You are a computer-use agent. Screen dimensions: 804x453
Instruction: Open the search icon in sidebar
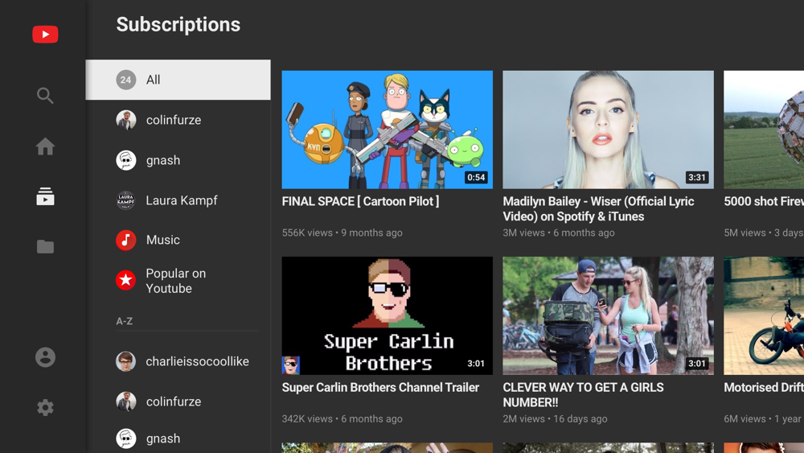(45, 96)
